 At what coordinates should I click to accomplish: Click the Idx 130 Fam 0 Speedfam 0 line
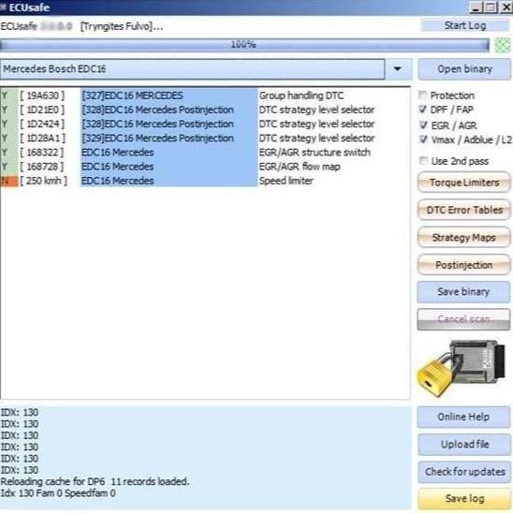point(58,493)
